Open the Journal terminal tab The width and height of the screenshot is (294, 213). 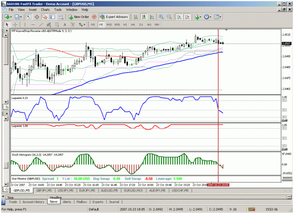click(114, 202)
